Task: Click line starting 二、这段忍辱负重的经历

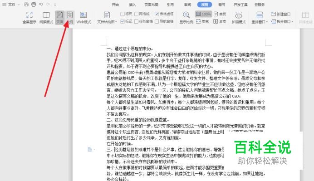Action: coord(138,120)
